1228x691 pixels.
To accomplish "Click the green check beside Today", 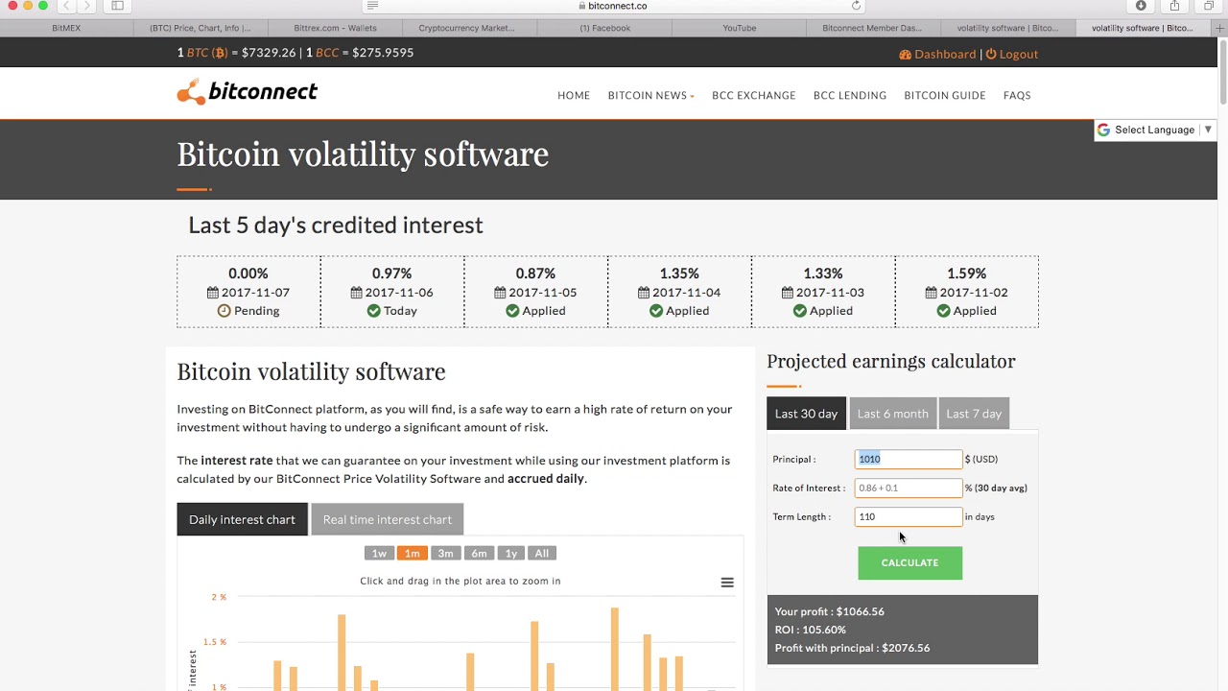I will pyautogui.click(x=373, y=311).
